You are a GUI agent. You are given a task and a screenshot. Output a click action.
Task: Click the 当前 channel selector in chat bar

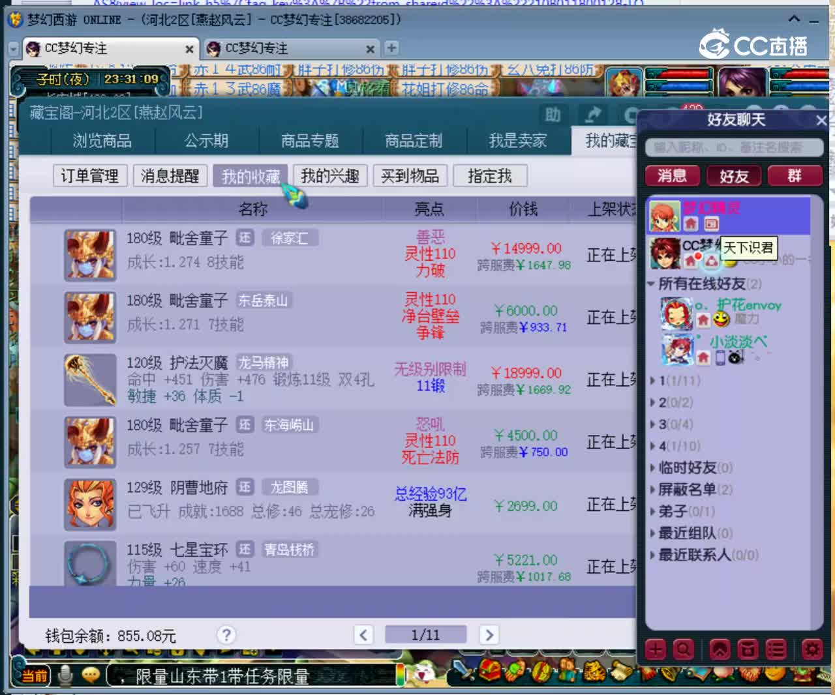pyautogui.click(x=35, y=675)
